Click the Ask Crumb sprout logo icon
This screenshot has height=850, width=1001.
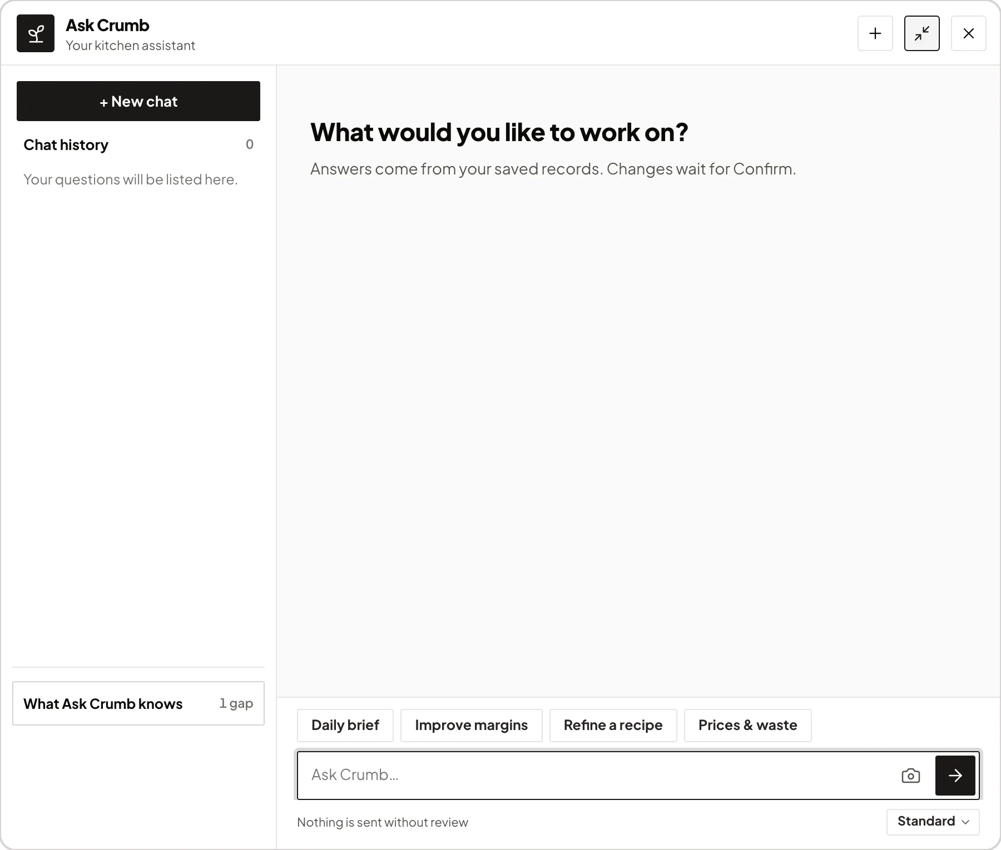click(x=36, y=33)
